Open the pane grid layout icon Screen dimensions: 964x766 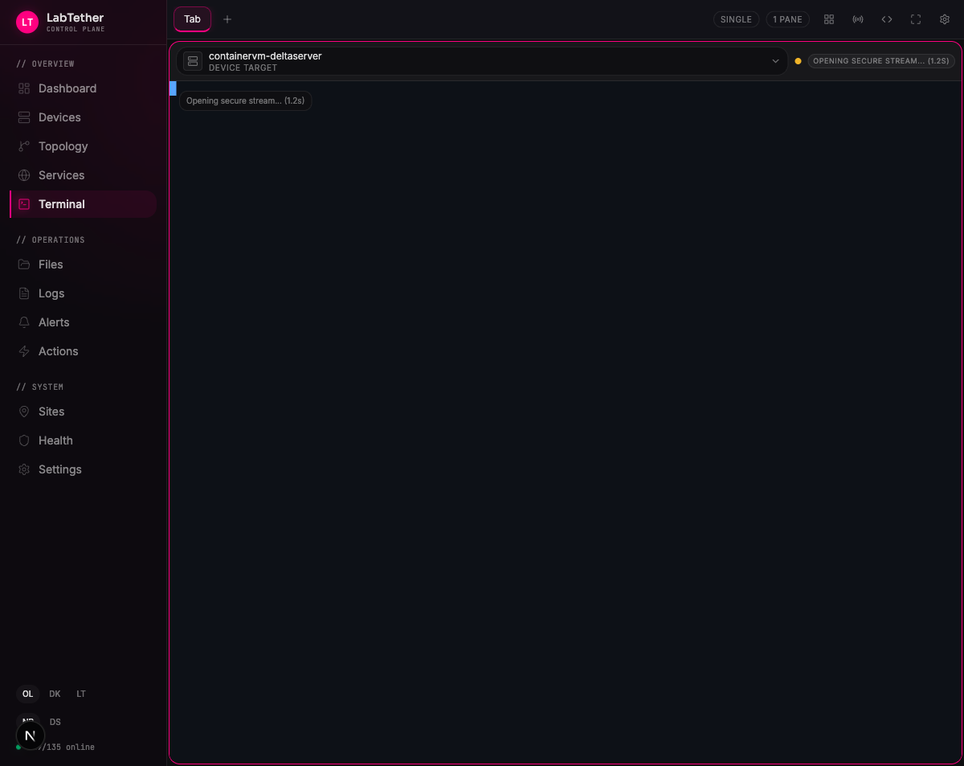pyautogui.click(x=829, y=19)
